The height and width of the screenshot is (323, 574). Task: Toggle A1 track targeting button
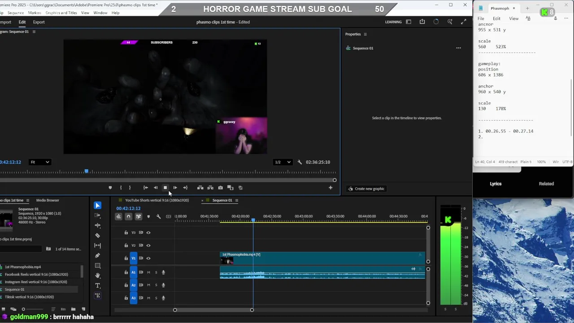click(x=133, y=272)
